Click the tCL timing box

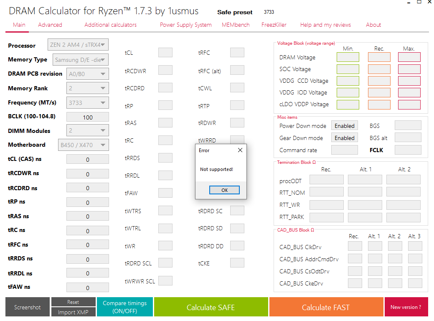click(165, 52)
